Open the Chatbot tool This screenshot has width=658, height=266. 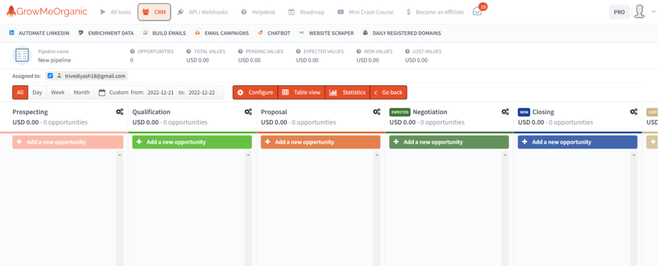point(273,33)
